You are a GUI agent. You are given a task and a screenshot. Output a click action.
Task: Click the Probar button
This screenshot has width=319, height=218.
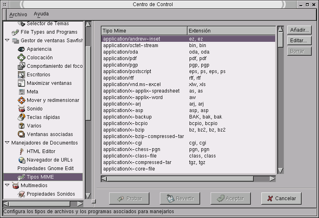tap(129, 199)
